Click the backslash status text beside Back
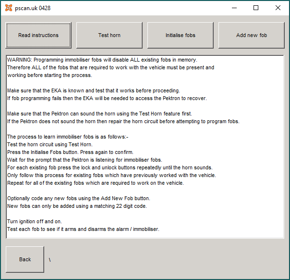290x280 pixels. [x=50, y=260]
